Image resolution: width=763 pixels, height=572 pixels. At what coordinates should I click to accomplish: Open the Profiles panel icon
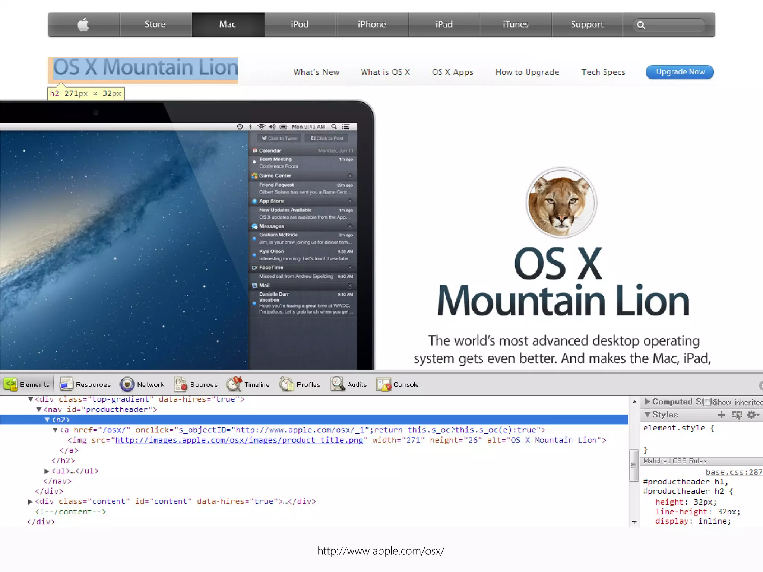pyautogui.click(x=287, y=384)
